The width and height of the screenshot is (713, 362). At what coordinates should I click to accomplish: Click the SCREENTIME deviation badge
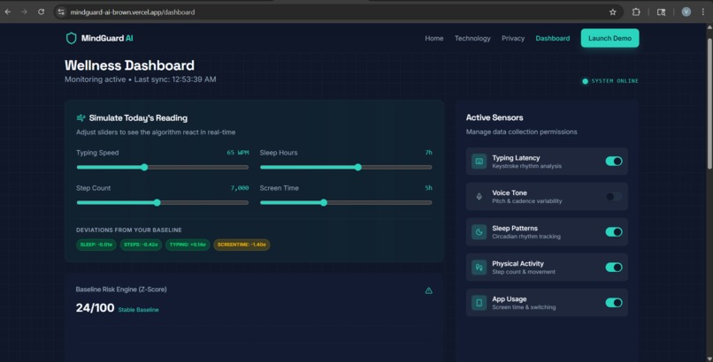pos(241,245)
